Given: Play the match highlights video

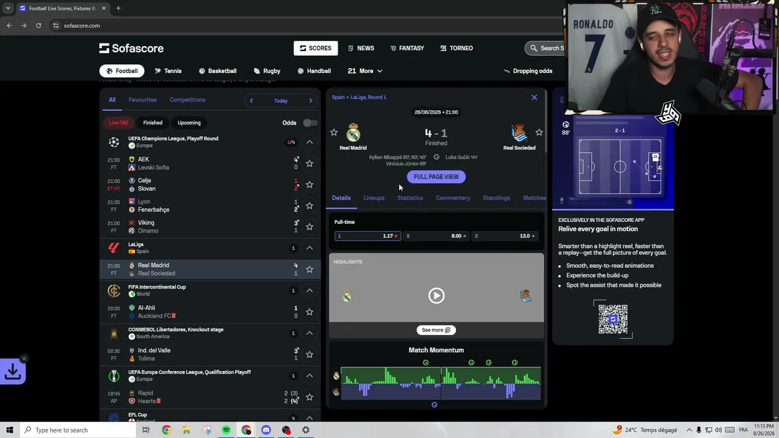Looking at the screenshot, I should [436, 296].
